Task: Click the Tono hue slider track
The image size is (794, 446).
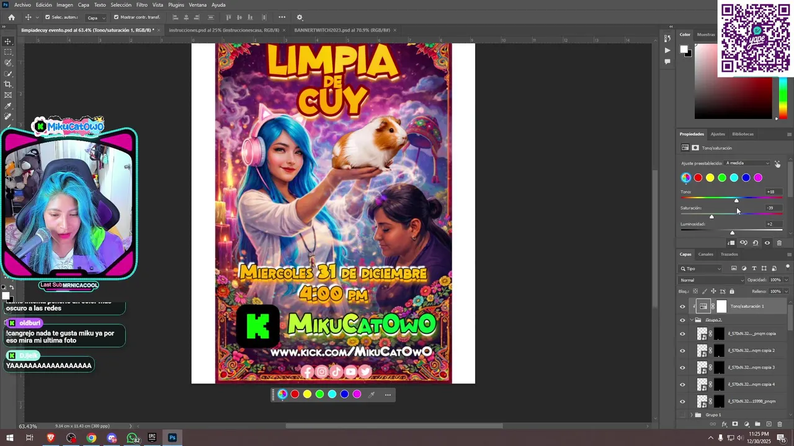Action: pos(731,198)
